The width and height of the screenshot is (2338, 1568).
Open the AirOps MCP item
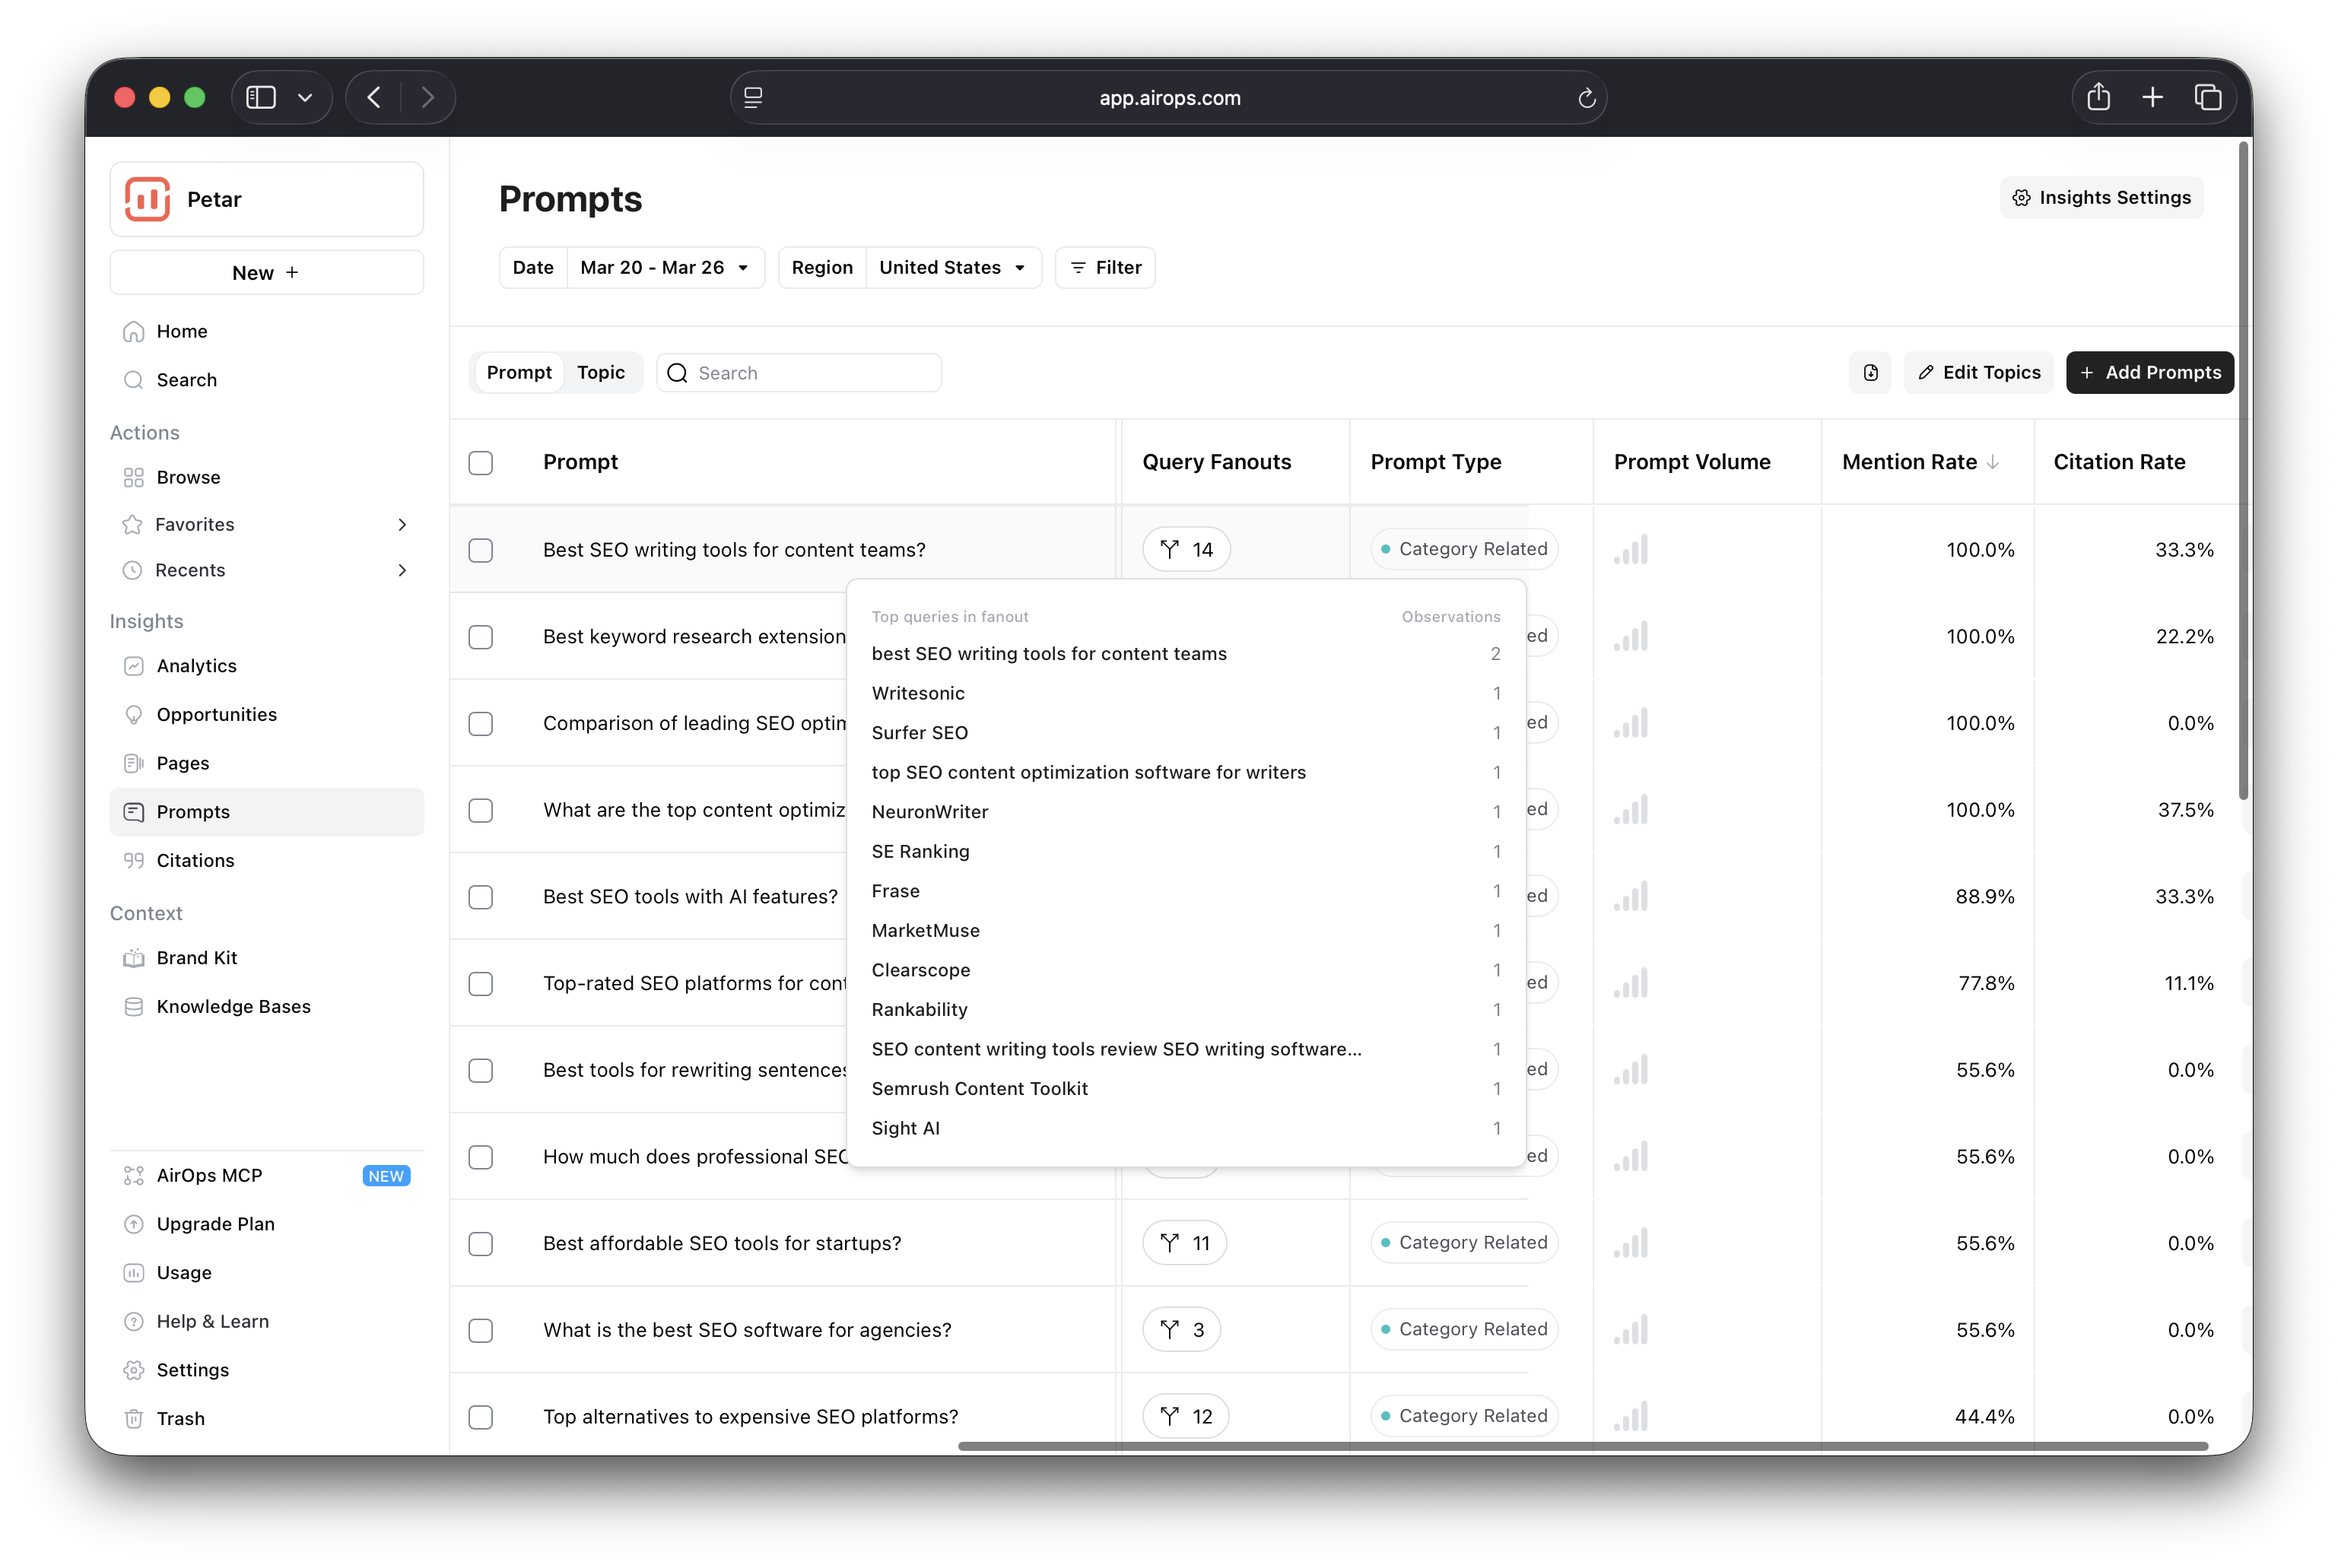tap(209, 1175)
